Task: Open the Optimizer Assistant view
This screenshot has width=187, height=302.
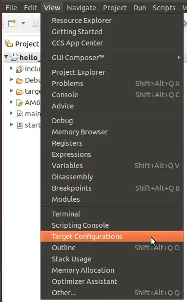Action: click(112, 281)
